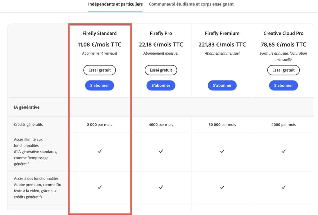Click the 50 000 par mois credits cell
This screenshot has height=215, width=318.
222,125
